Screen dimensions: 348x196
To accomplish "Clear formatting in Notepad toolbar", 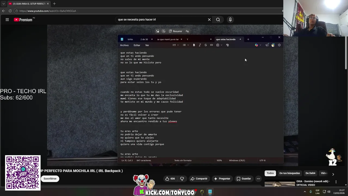I will [228, 45].
